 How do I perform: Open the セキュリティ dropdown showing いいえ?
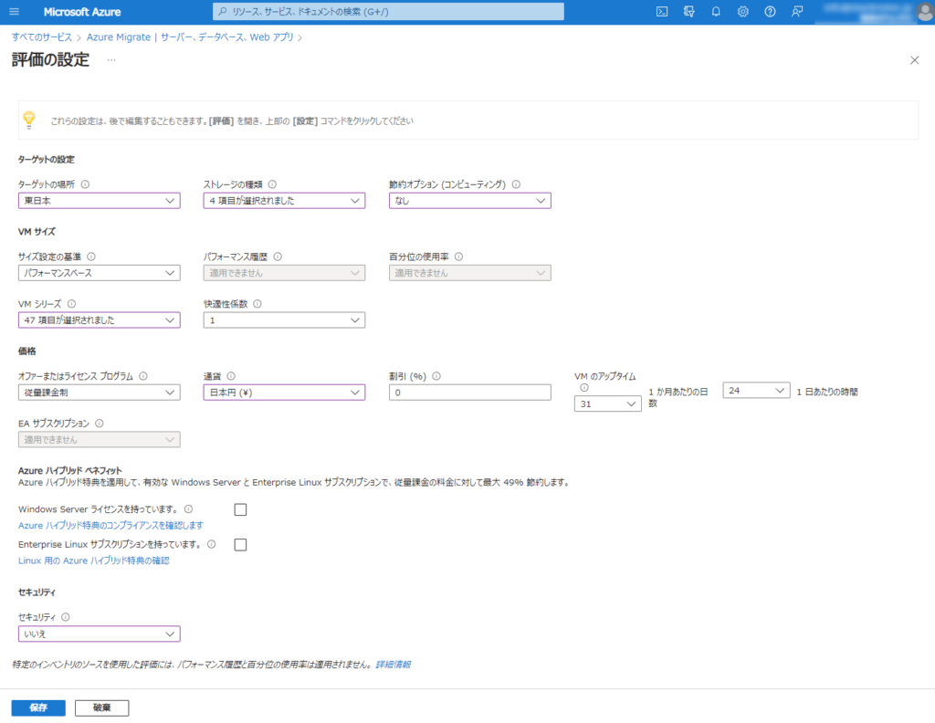[x=99, y=634]
